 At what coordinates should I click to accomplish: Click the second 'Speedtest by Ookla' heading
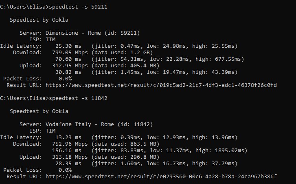tap(39, 111)
